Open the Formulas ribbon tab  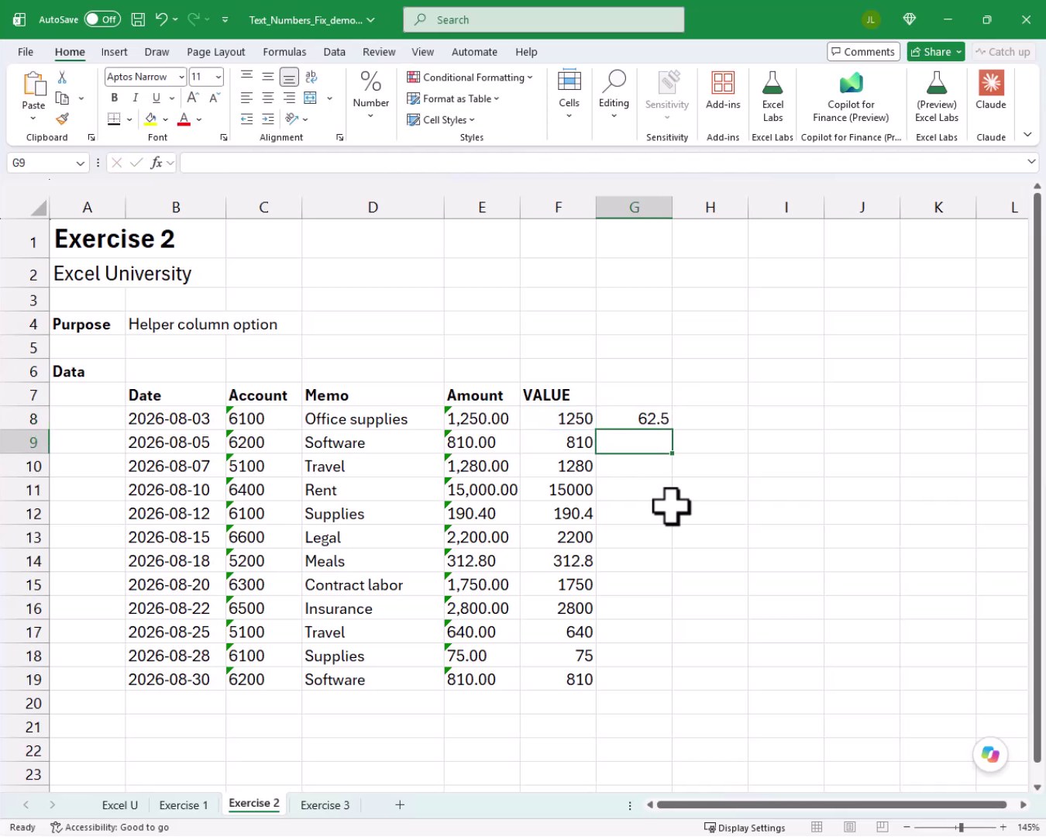(284, 52)
